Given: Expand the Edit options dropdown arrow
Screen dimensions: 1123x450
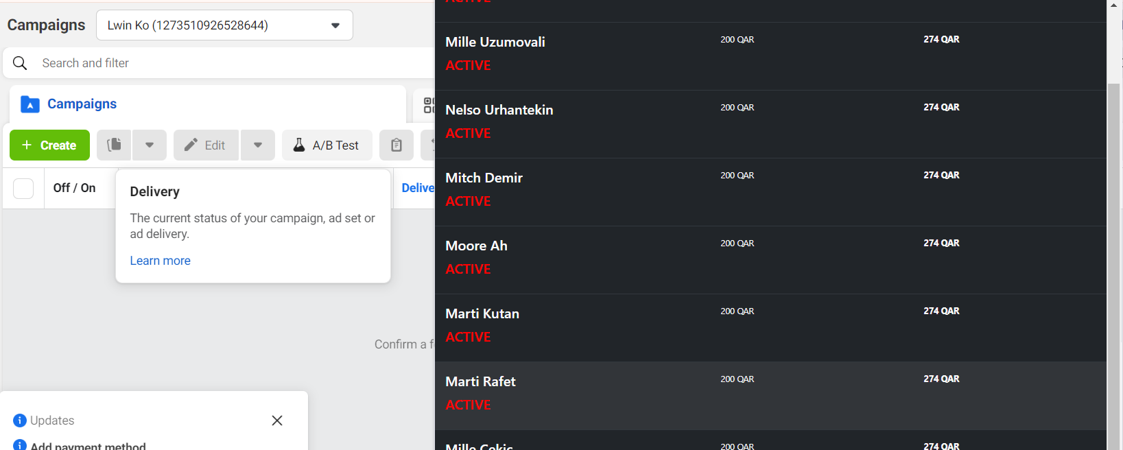Looking at the screenshot, I should pyautogui.click(x=258, y=145).
